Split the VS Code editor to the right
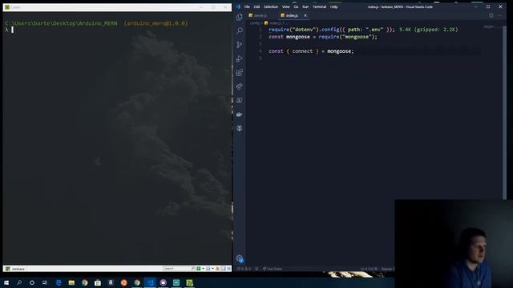 coord(491,15)
